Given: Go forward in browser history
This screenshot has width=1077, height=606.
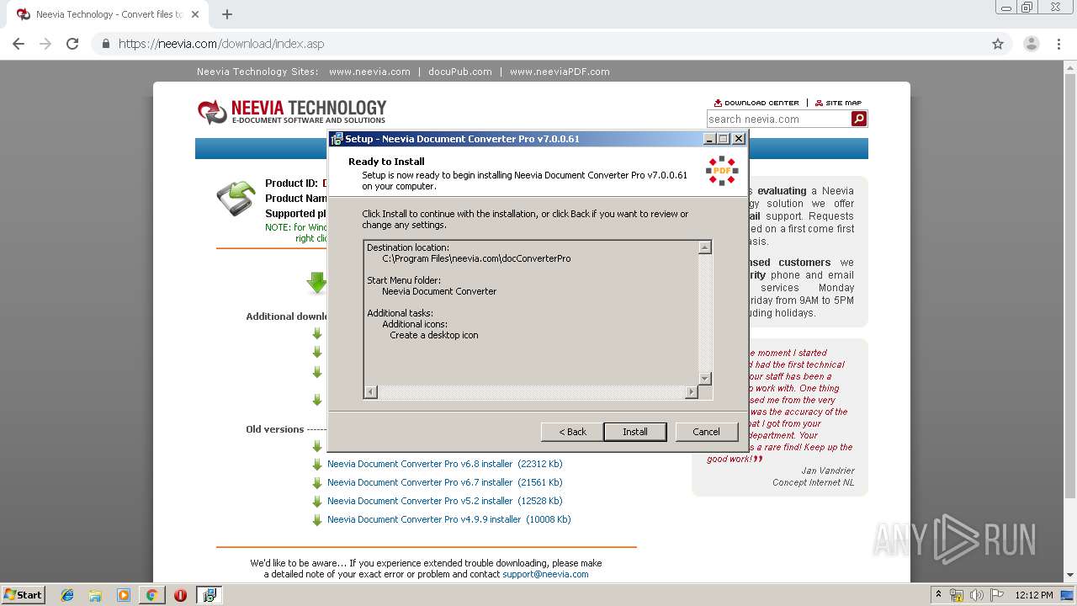Looking at the screenshot, I should 45,44.
